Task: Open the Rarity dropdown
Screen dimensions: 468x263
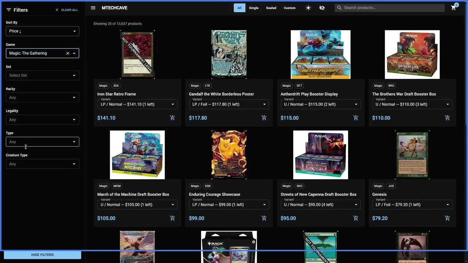Action: click(42, 98)
